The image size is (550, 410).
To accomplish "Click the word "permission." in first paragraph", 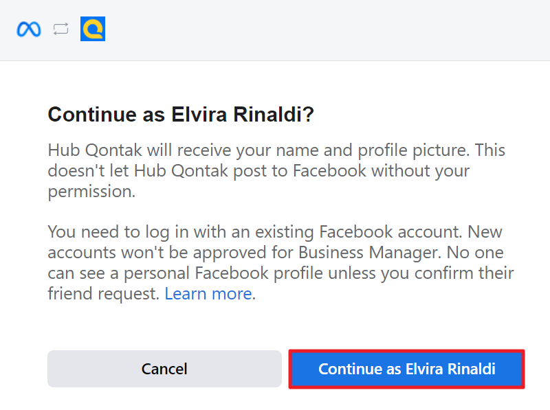I will [x=91, y=192].
